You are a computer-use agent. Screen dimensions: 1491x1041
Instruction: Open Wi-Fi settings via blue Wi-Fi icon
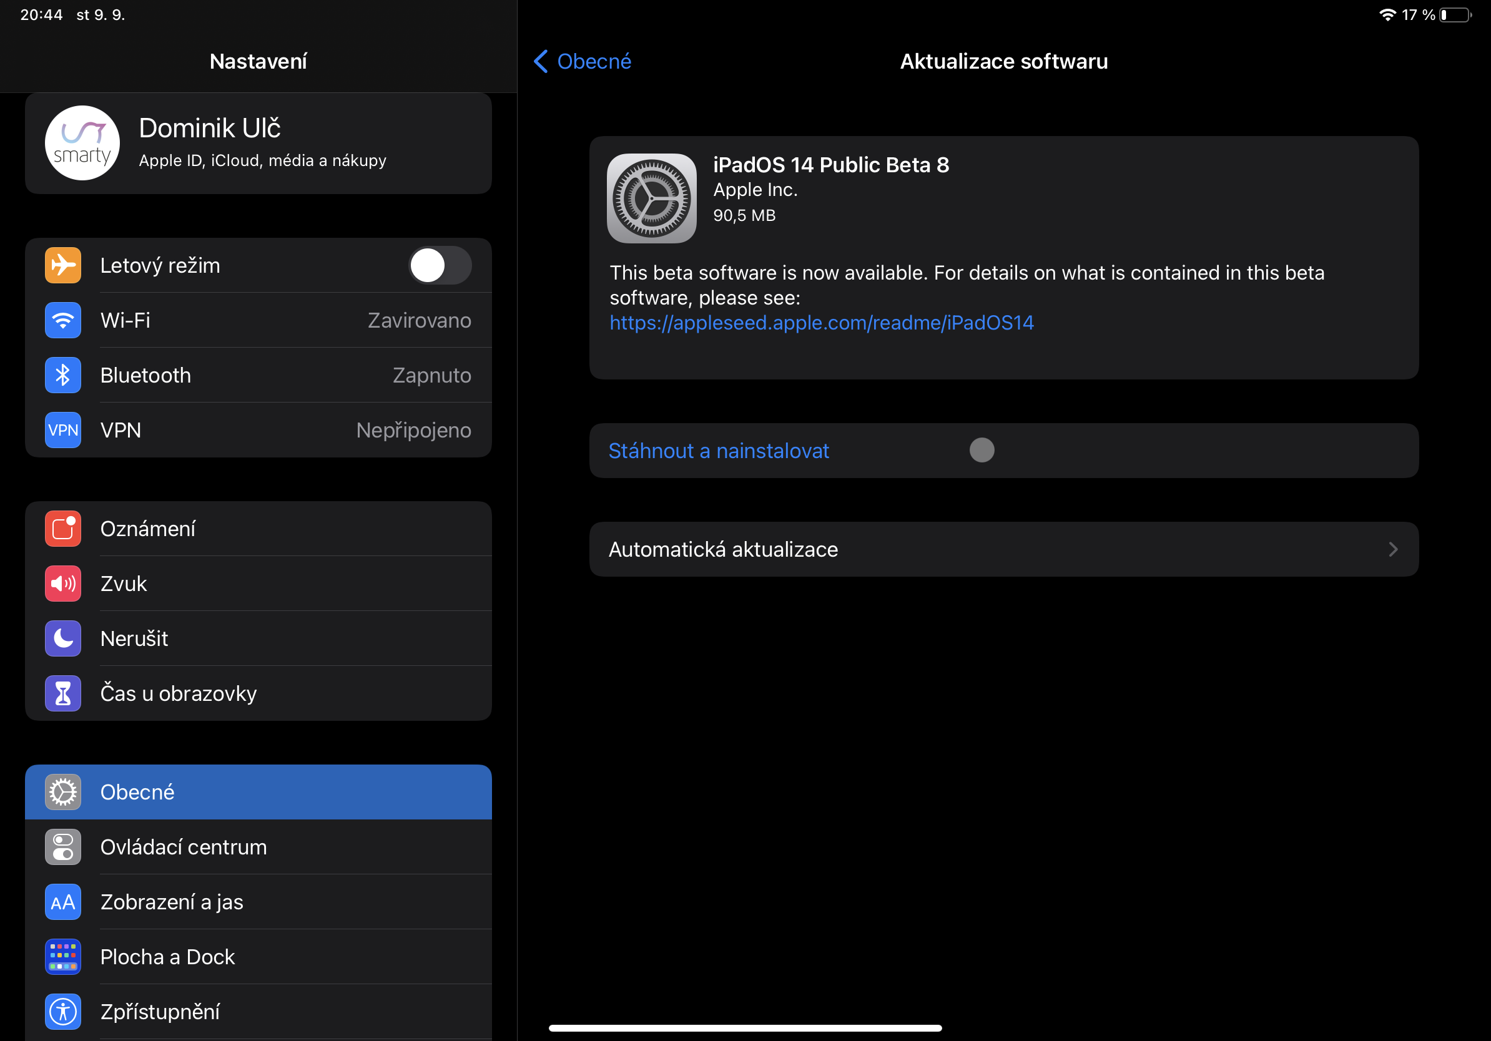click(x=63, y=321)
